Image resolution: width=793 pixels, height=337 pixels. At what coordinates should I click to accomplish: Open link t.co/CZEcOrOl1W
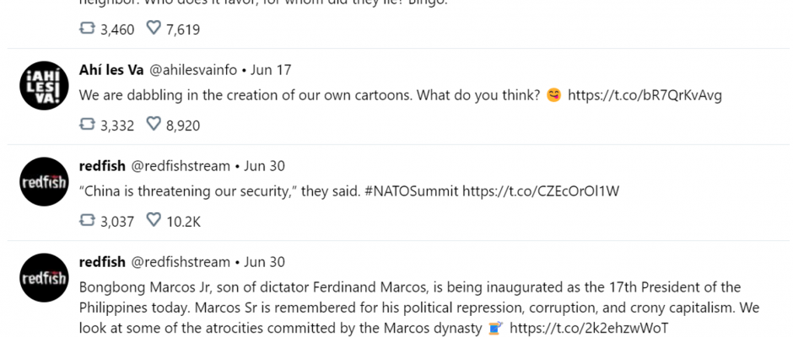point(541,191)
